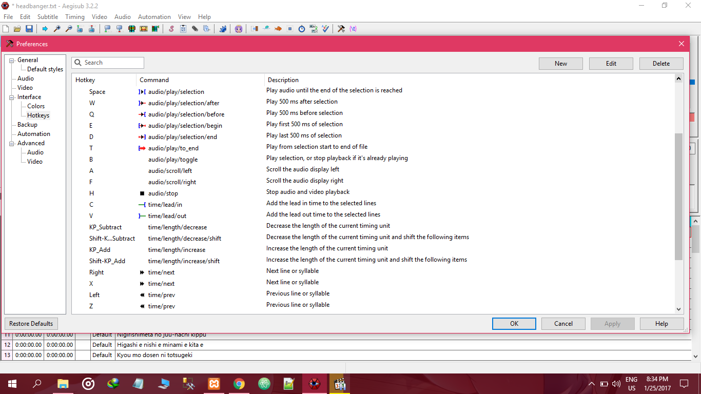The image size is (701, 394).
Task: Click the Select visible lines icon
Action: pyautogui.click(x=132, y=29)
